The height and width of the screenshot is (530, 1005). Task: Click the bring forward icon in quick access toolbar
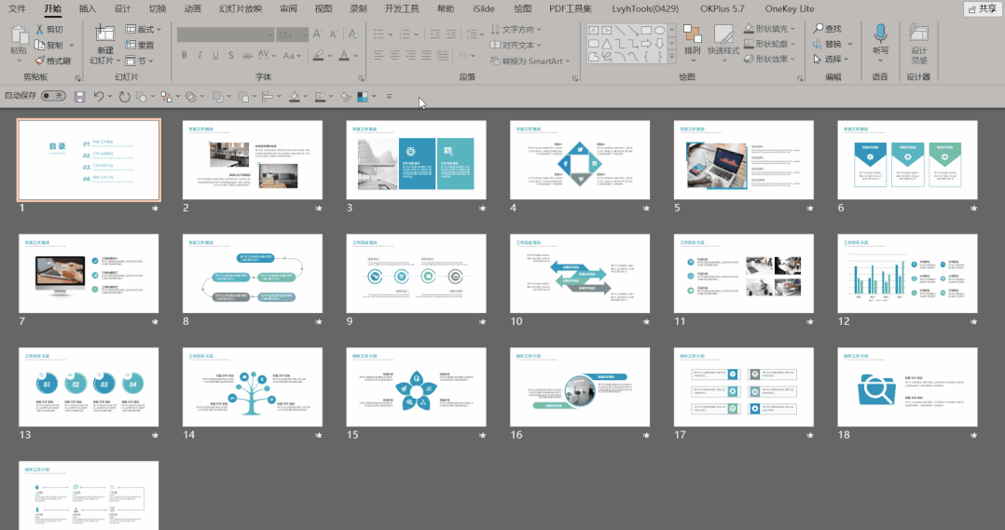(218, 97)
